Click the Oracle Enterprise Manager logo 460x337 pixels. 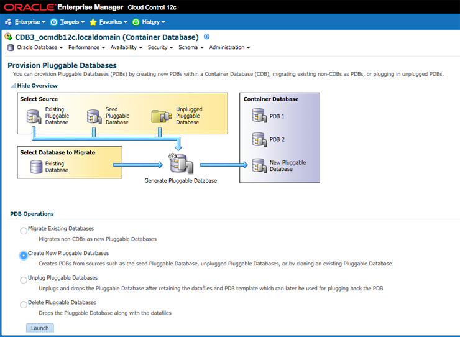[63, 7]
